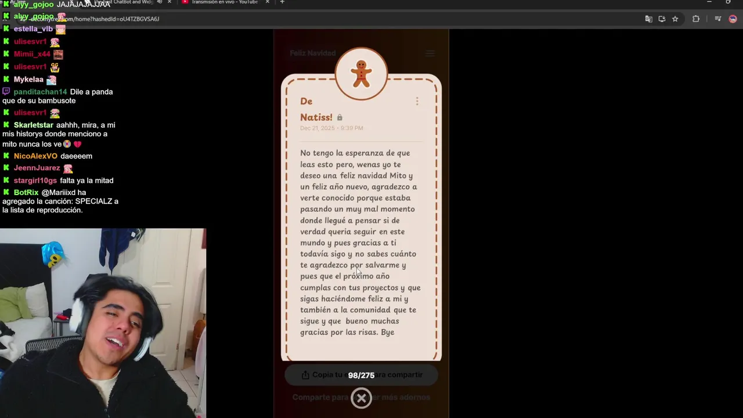
Task: Click the '98/275' letter counter
Action: 361,376
